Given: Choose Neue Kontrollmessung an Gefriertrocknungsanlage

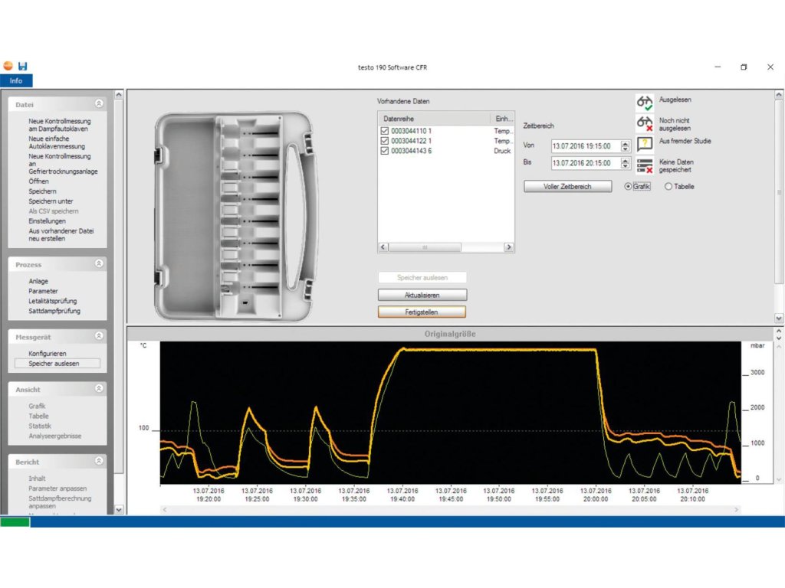Looking at the screenshot, I should [63, 164].
